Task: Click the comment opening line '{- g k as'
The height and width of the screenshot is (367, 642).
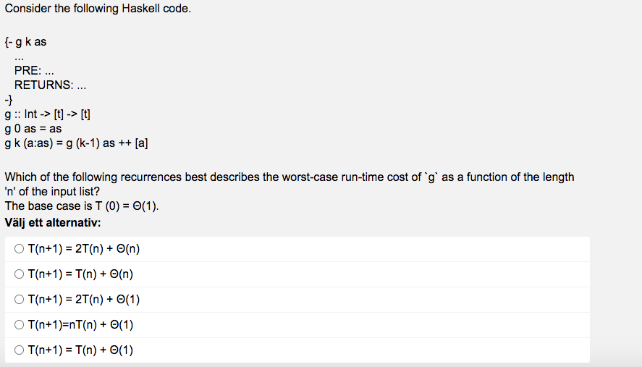Action: [25, 42]
